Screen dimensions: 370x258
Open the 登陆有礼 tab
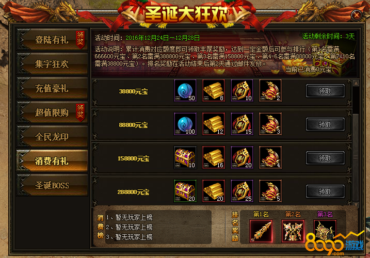point(52,40)
